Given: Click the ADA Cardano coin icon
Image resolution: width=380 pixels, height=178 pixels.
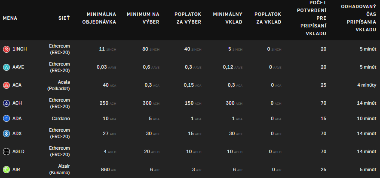Looking at the screenshot, I should point(6,118).
